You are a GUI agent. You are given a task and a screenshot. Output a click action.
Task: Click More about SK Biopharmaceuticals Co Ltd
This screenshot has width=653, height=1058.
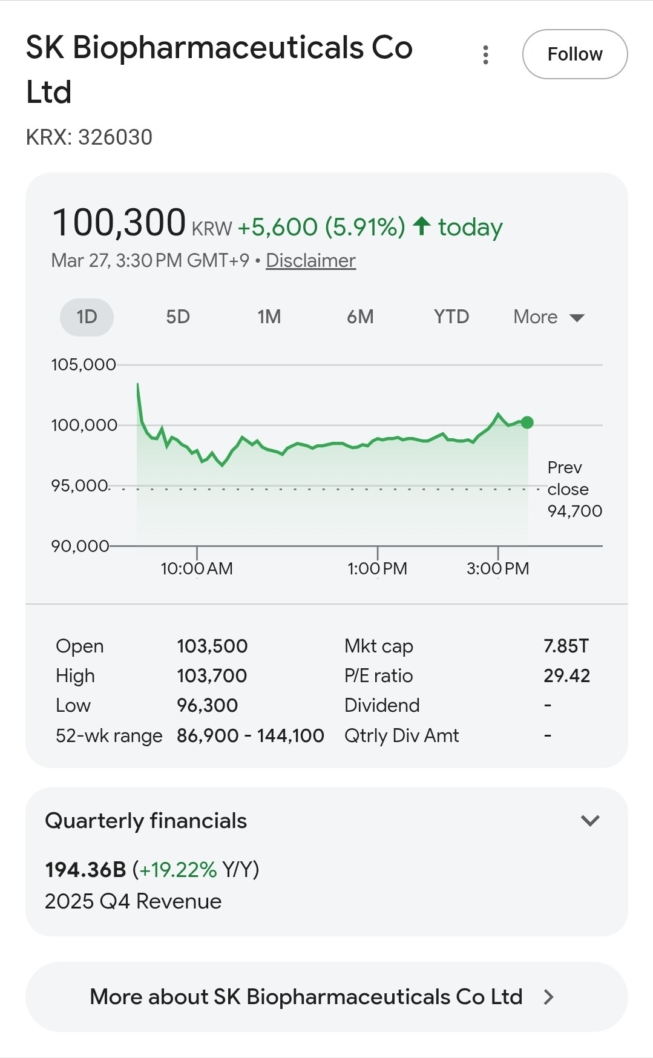point(306,997)
